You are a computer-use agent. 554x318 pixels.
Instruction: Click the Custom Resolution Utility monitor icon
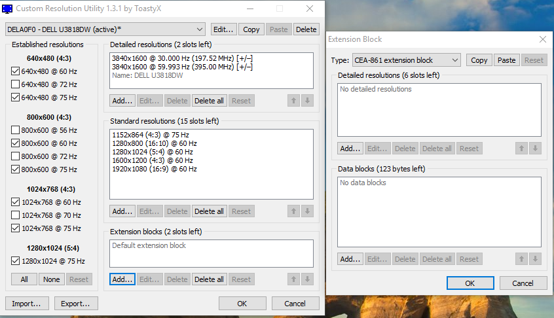pos(7,9)
